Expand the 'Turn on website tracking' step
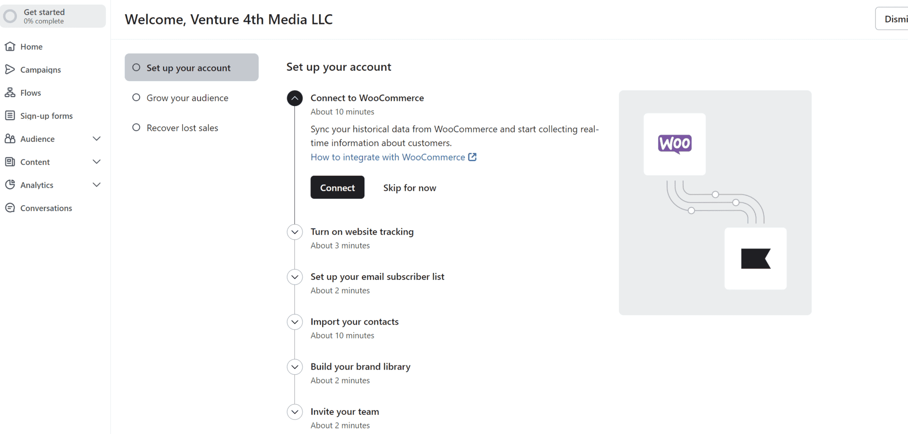This screenshot has height=434, width=908. [x=295, y=232]
